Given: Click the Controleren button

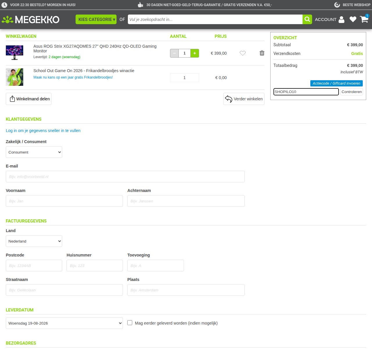Looking at the screenshot, I should click(352, 92).
